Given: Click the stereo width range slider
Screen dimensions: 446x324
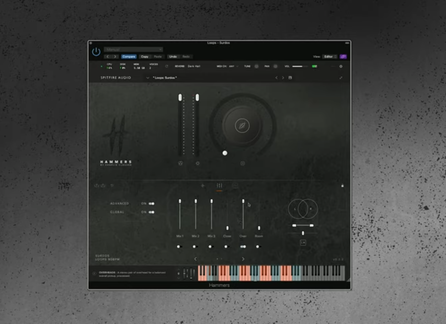Looking at the screenshot, I should [303, 225].
